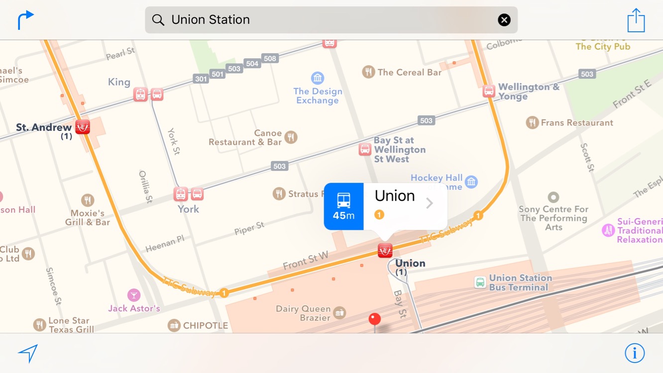Tap the red dropped pin
This screenshot has height=373, width=663.
coord(374,319)
